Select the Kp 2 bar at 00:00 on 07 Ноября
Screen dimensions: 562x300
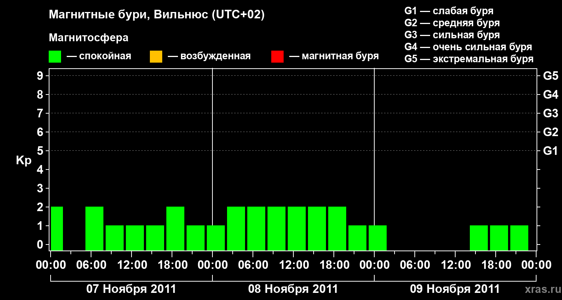click(57, 229)
